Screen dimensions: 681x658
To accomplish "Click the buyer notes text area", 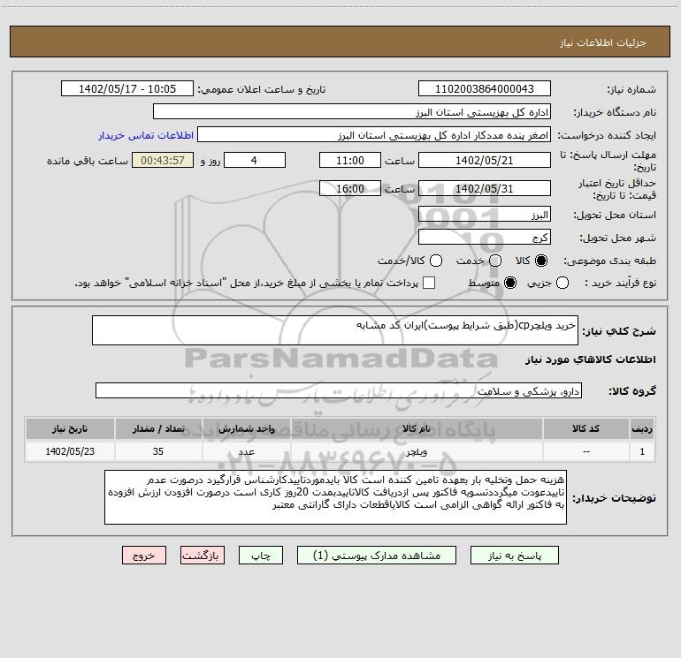I will (335, 497).
